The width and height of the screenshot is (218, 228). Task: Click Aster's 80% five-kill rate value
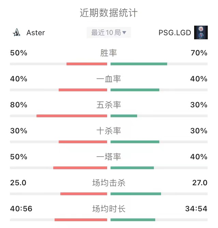point(18,105)
